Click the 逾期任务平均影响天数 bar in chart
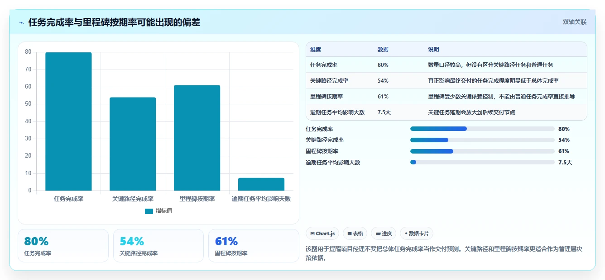 click(x=261, y=184)
